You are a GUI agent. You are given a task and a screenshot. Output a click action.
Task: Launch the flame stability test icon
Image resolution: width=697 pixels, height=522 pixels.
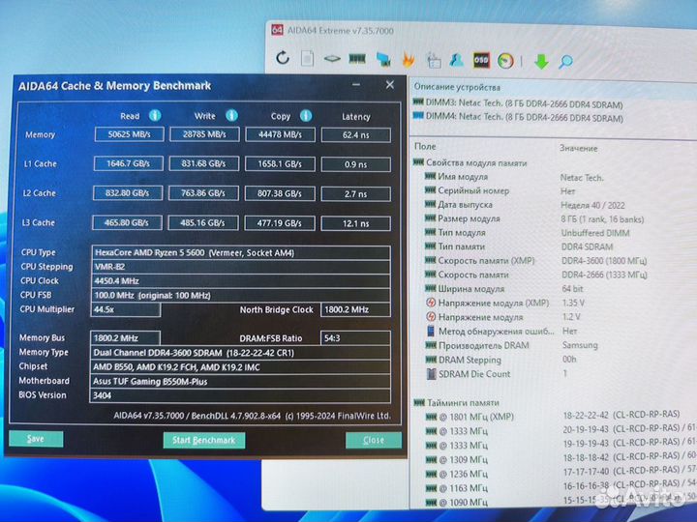[409, 60]
